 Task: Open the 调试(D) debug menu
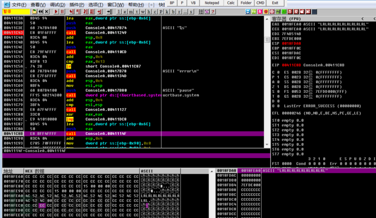pos(57,4)
